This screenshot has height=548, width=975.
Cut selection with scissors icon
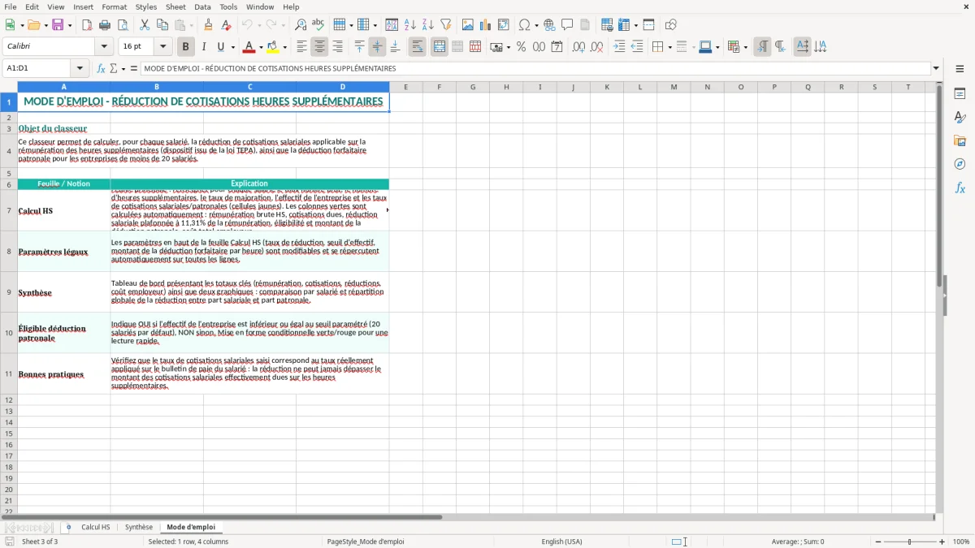tap(144, 25)
